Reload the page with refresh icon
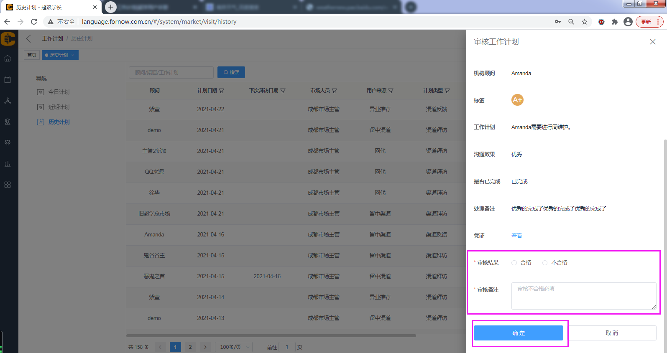Image resolution: width=667 pixels, height=353 pixels. click(34, 22)
